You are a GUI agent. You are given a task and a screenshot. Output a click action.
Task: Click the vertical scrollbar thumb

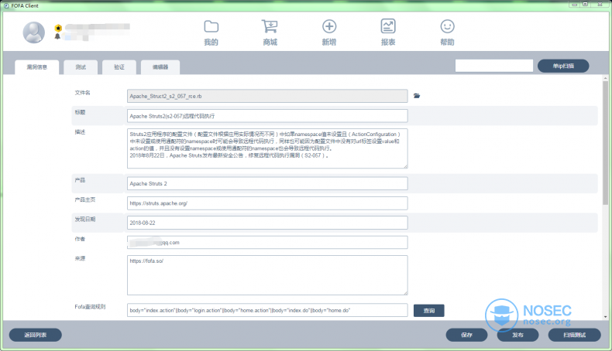605,143
